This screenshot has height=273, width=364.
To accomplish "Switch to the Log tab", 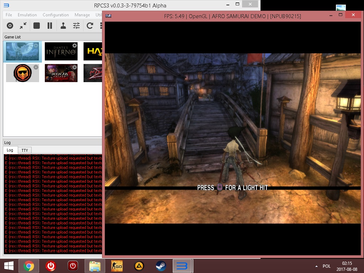I will coord(10,150).
